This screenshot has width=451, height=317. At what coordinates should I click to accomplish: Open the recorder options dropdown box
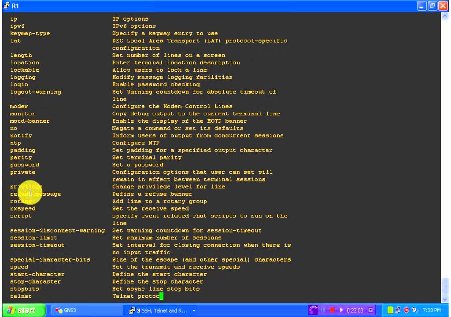point(371,310)
